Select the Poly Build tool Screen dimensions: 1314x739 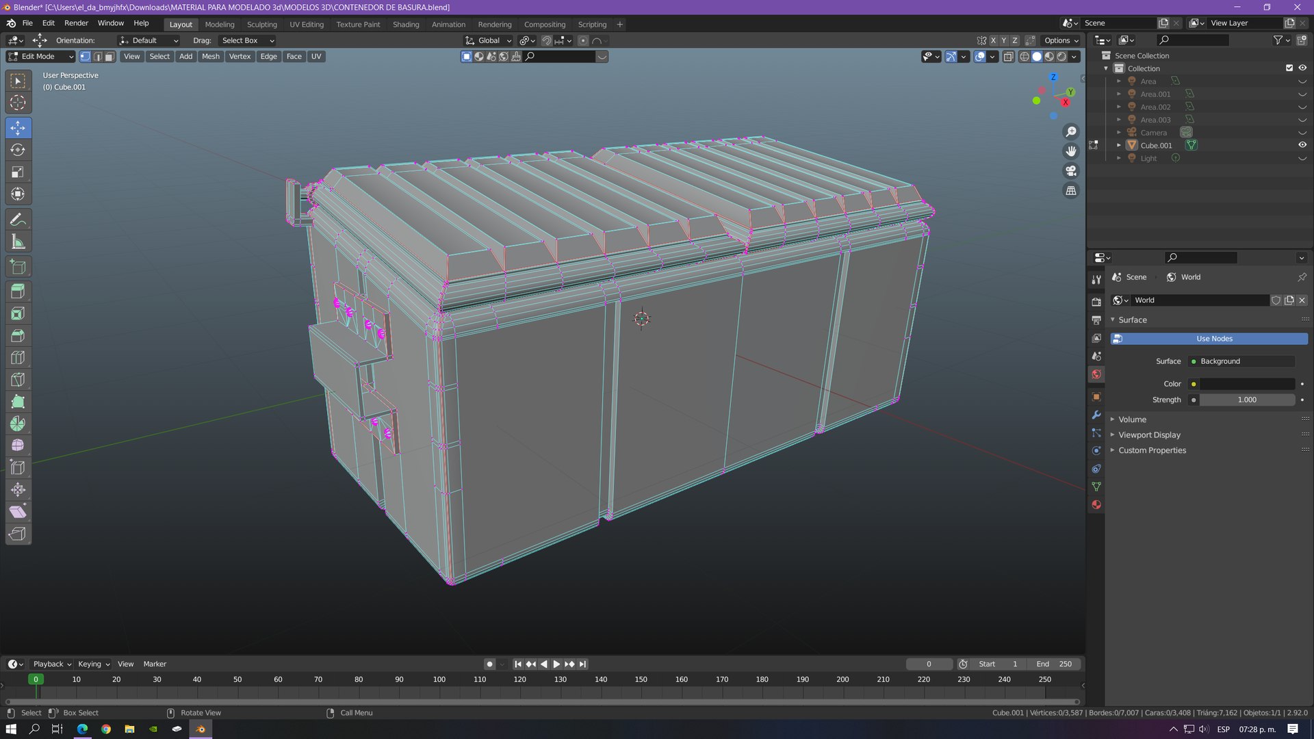point(18,402)
